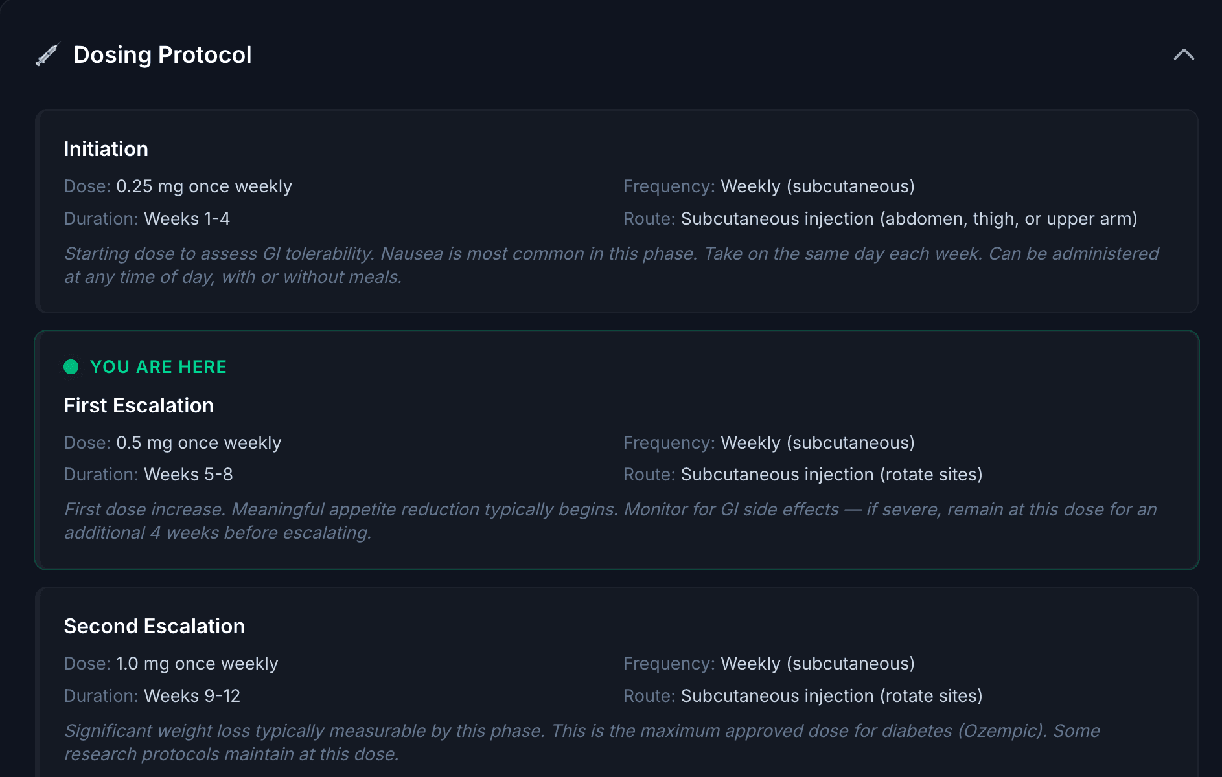Select the Weeks 5-8 duration text

(x=188, y=475)
